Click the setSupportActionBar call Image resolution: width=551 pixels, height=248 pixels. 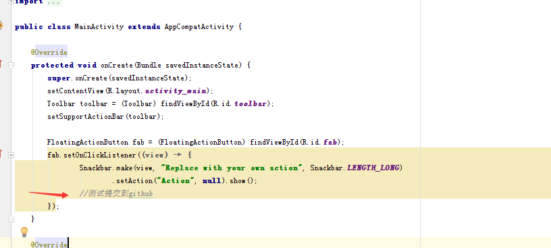[x=86, y=116]
